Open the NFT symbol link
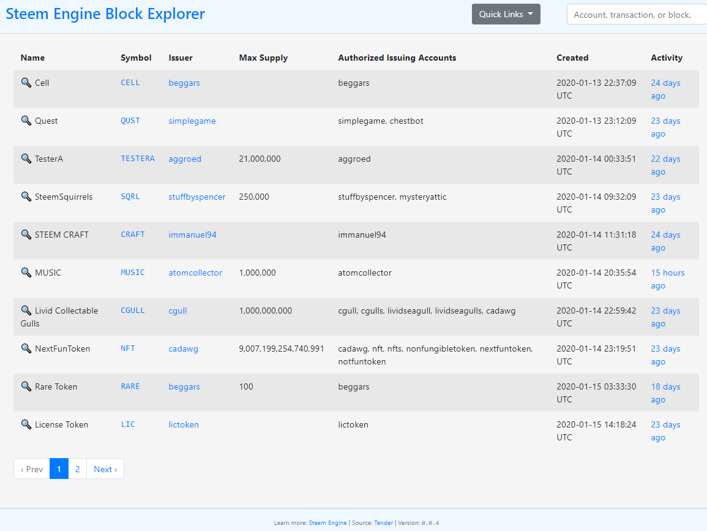 [x=128, y=348]
